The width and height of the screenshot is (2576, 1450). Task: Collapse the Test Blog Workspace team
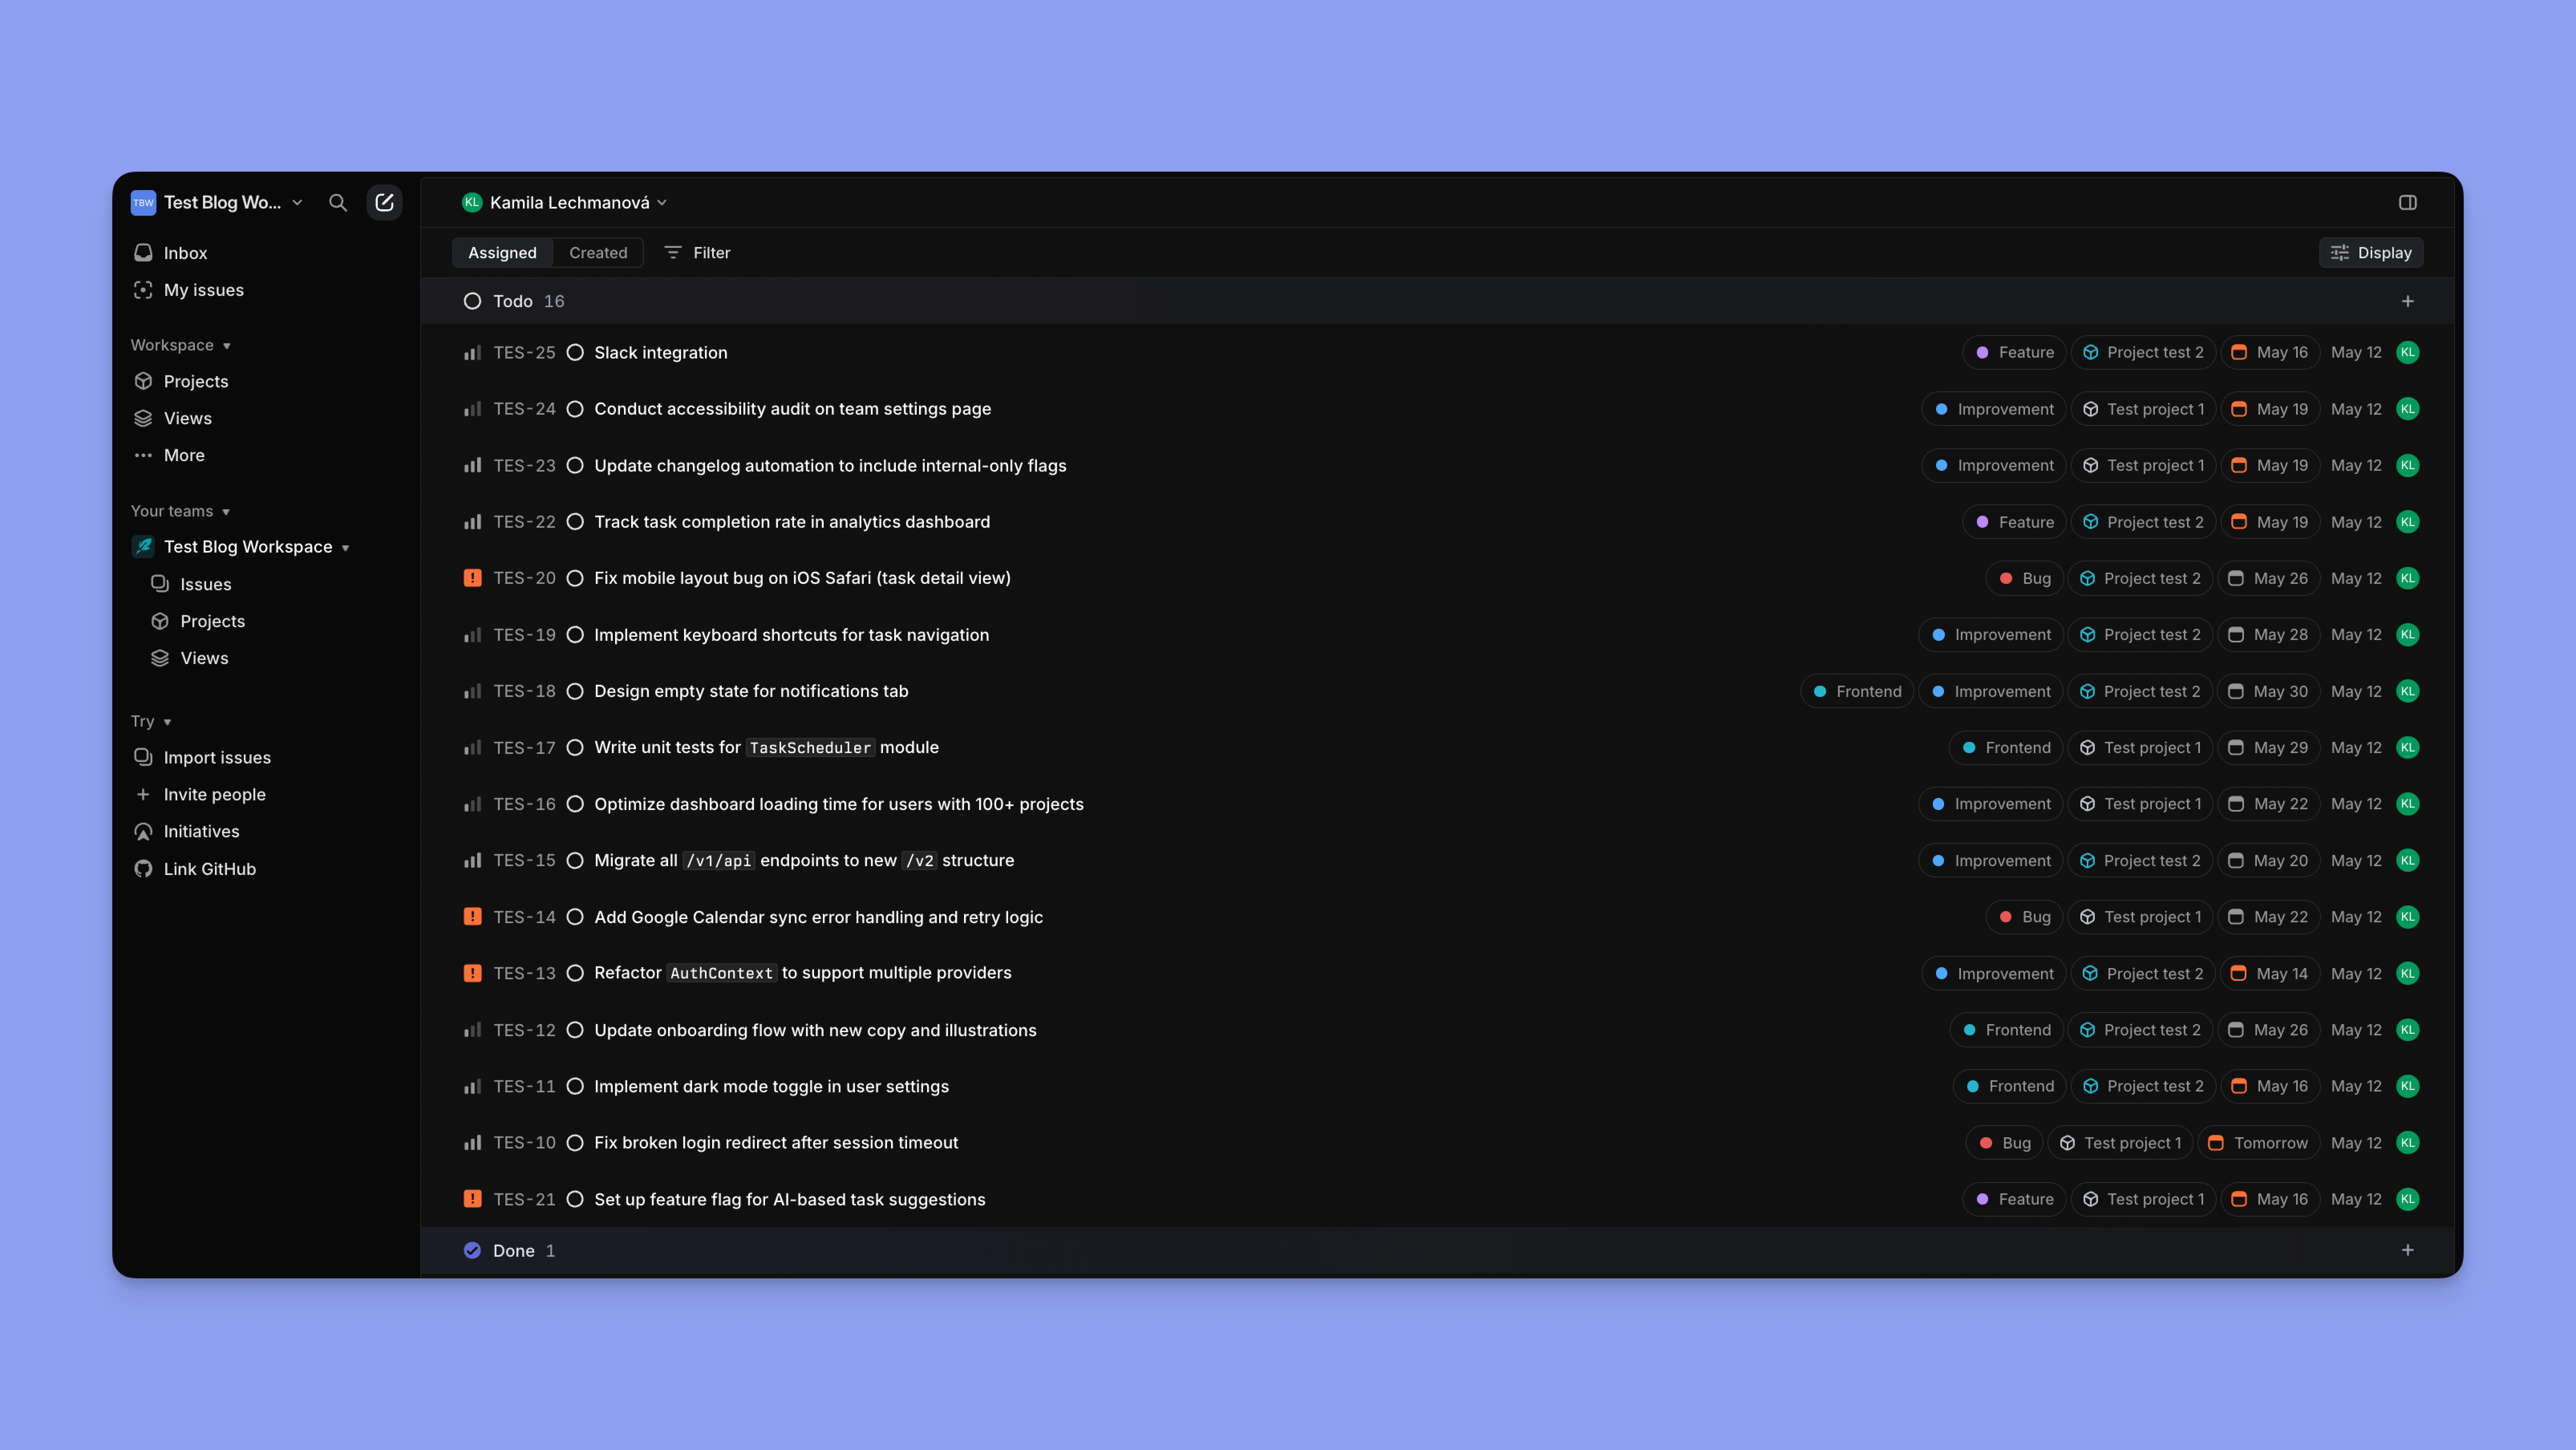tap(240, 547)
